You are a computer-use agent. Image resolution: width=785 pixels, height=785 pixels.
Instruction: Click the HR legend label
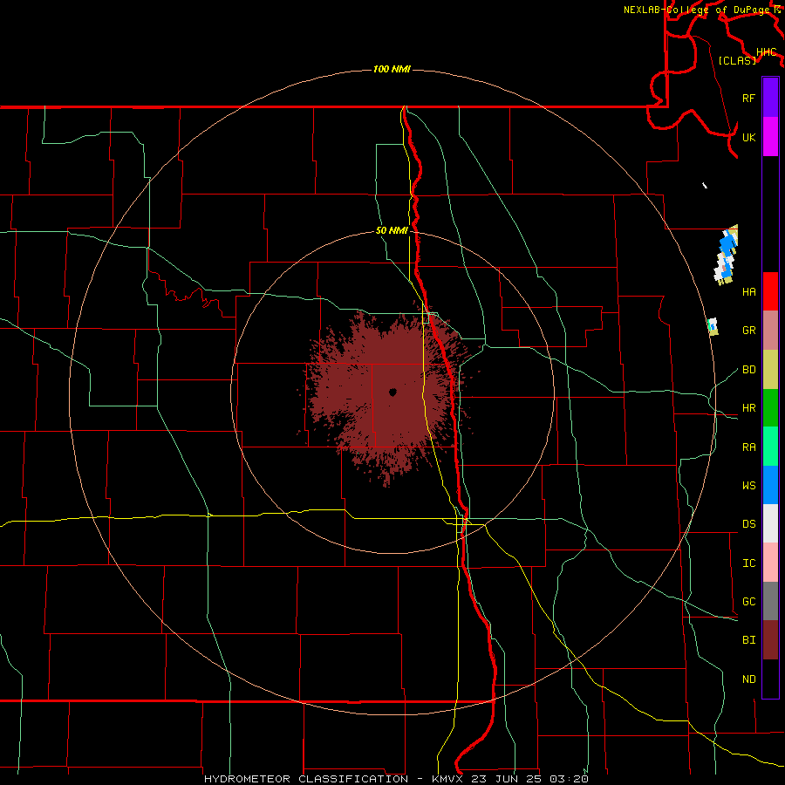click(x=748, y=408)
